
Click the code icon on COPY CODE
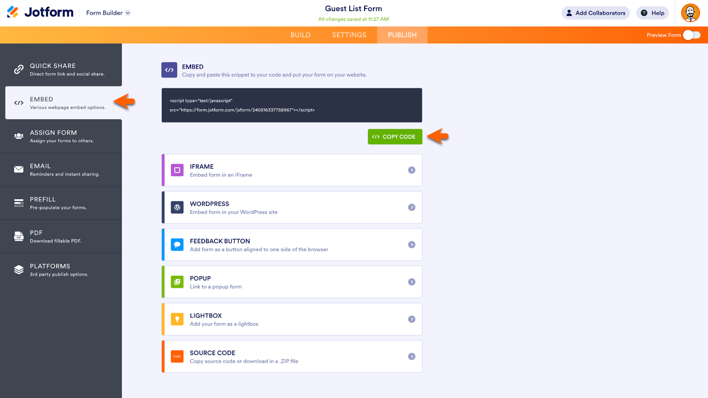[376, 137]
